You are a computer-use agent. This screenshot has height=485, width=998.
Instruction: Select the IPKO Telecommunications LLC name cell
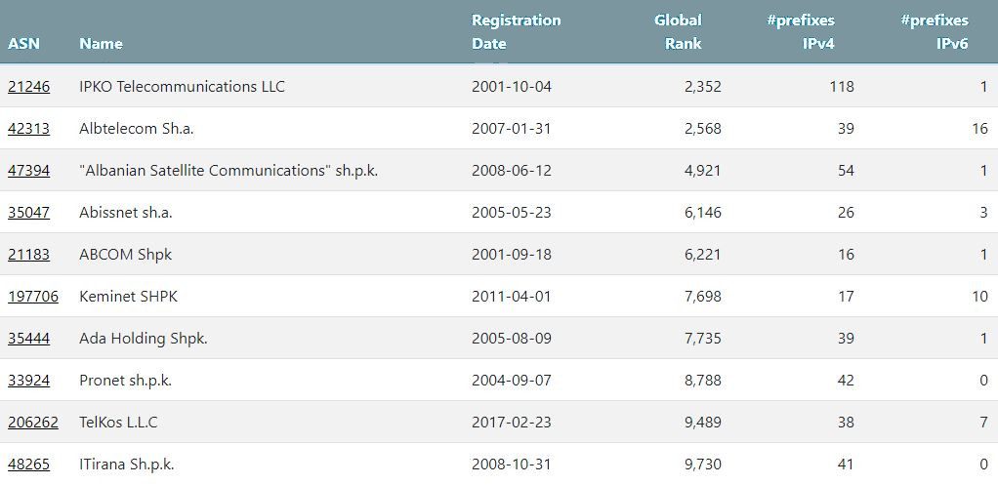click(x=182, y=87)
